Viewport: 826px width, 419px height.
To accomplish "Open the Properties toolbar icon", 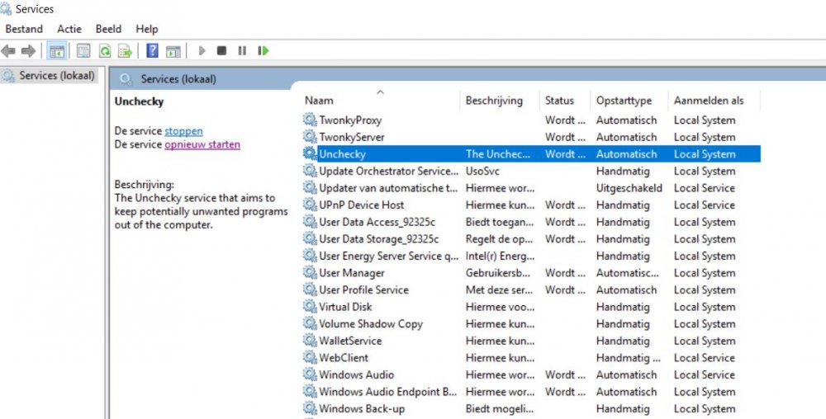I will (83, 51).
